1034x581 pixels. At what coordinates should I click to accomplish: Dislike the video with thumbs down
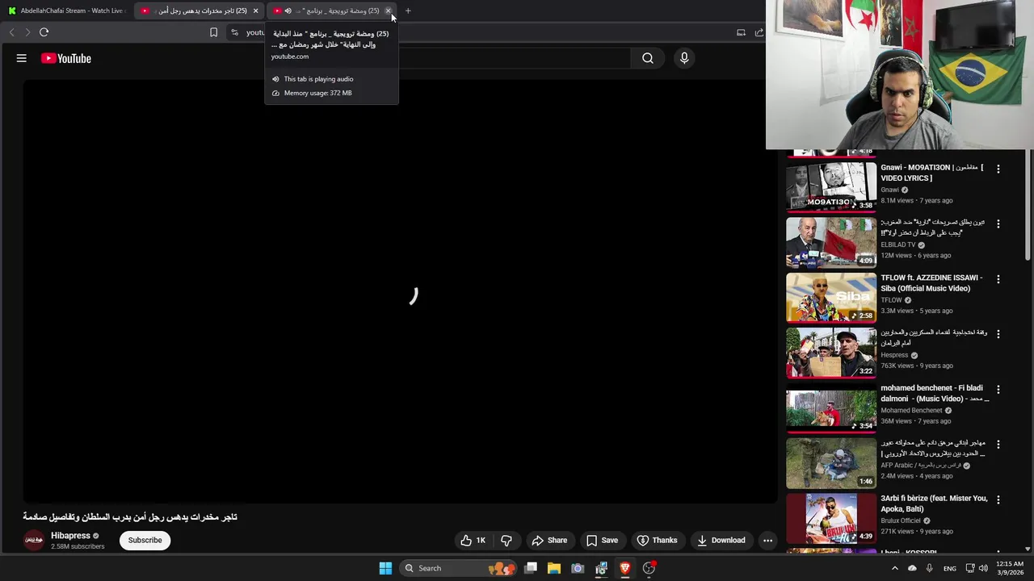506,541
